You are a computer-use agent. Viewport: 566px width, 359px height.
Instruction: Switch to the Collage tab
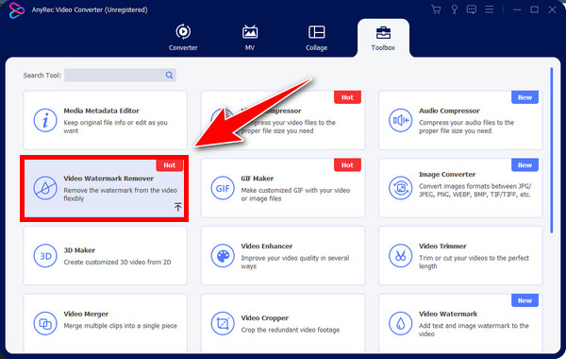[x=317, y=38]
